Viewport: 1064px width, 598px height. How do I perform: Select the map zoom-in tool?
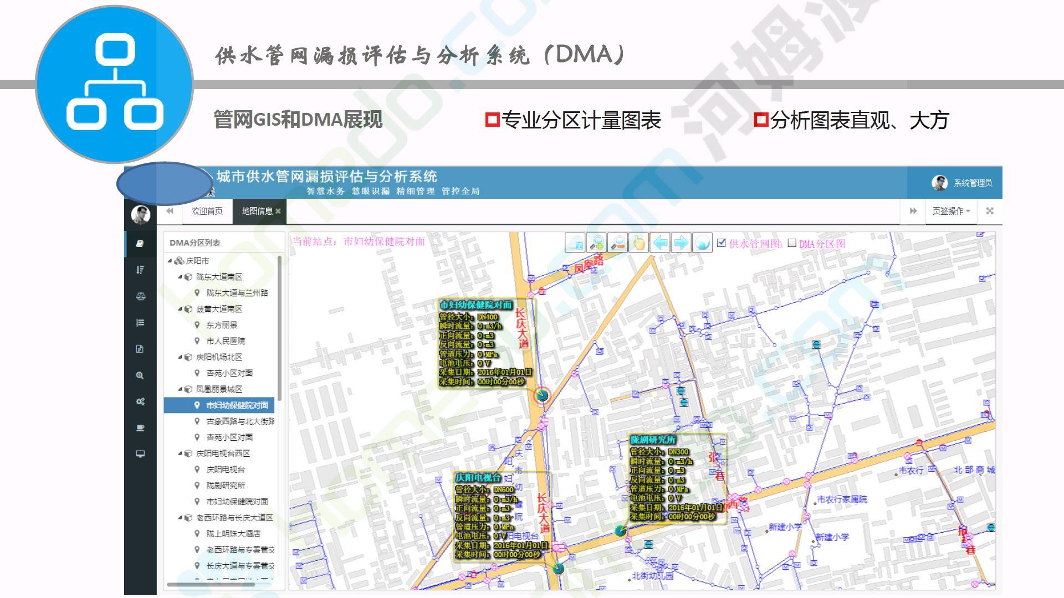tap(596, 243)
